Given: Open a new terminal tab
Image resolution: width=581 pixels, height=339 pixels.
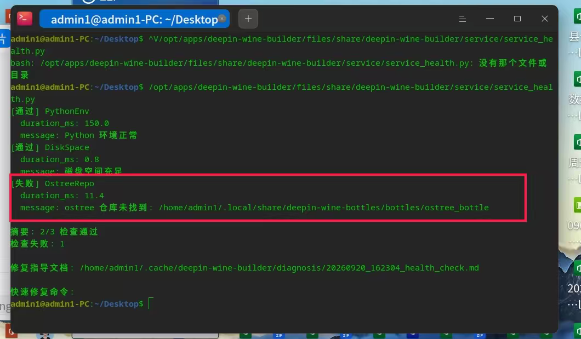Looking at the screenshot, I should click(x=248, y=19).
